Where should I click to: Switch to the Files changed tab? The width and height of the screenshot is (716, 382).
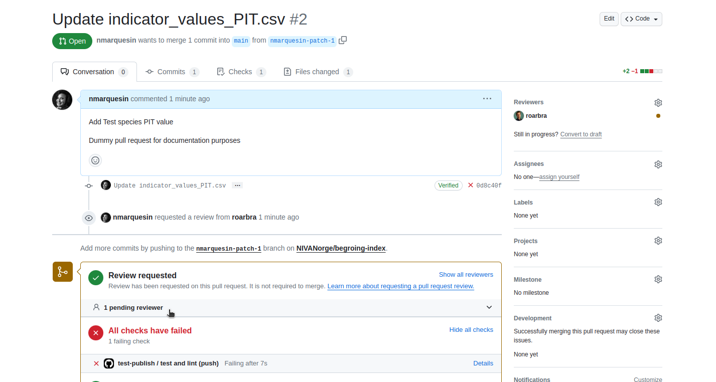click(318, 72)
